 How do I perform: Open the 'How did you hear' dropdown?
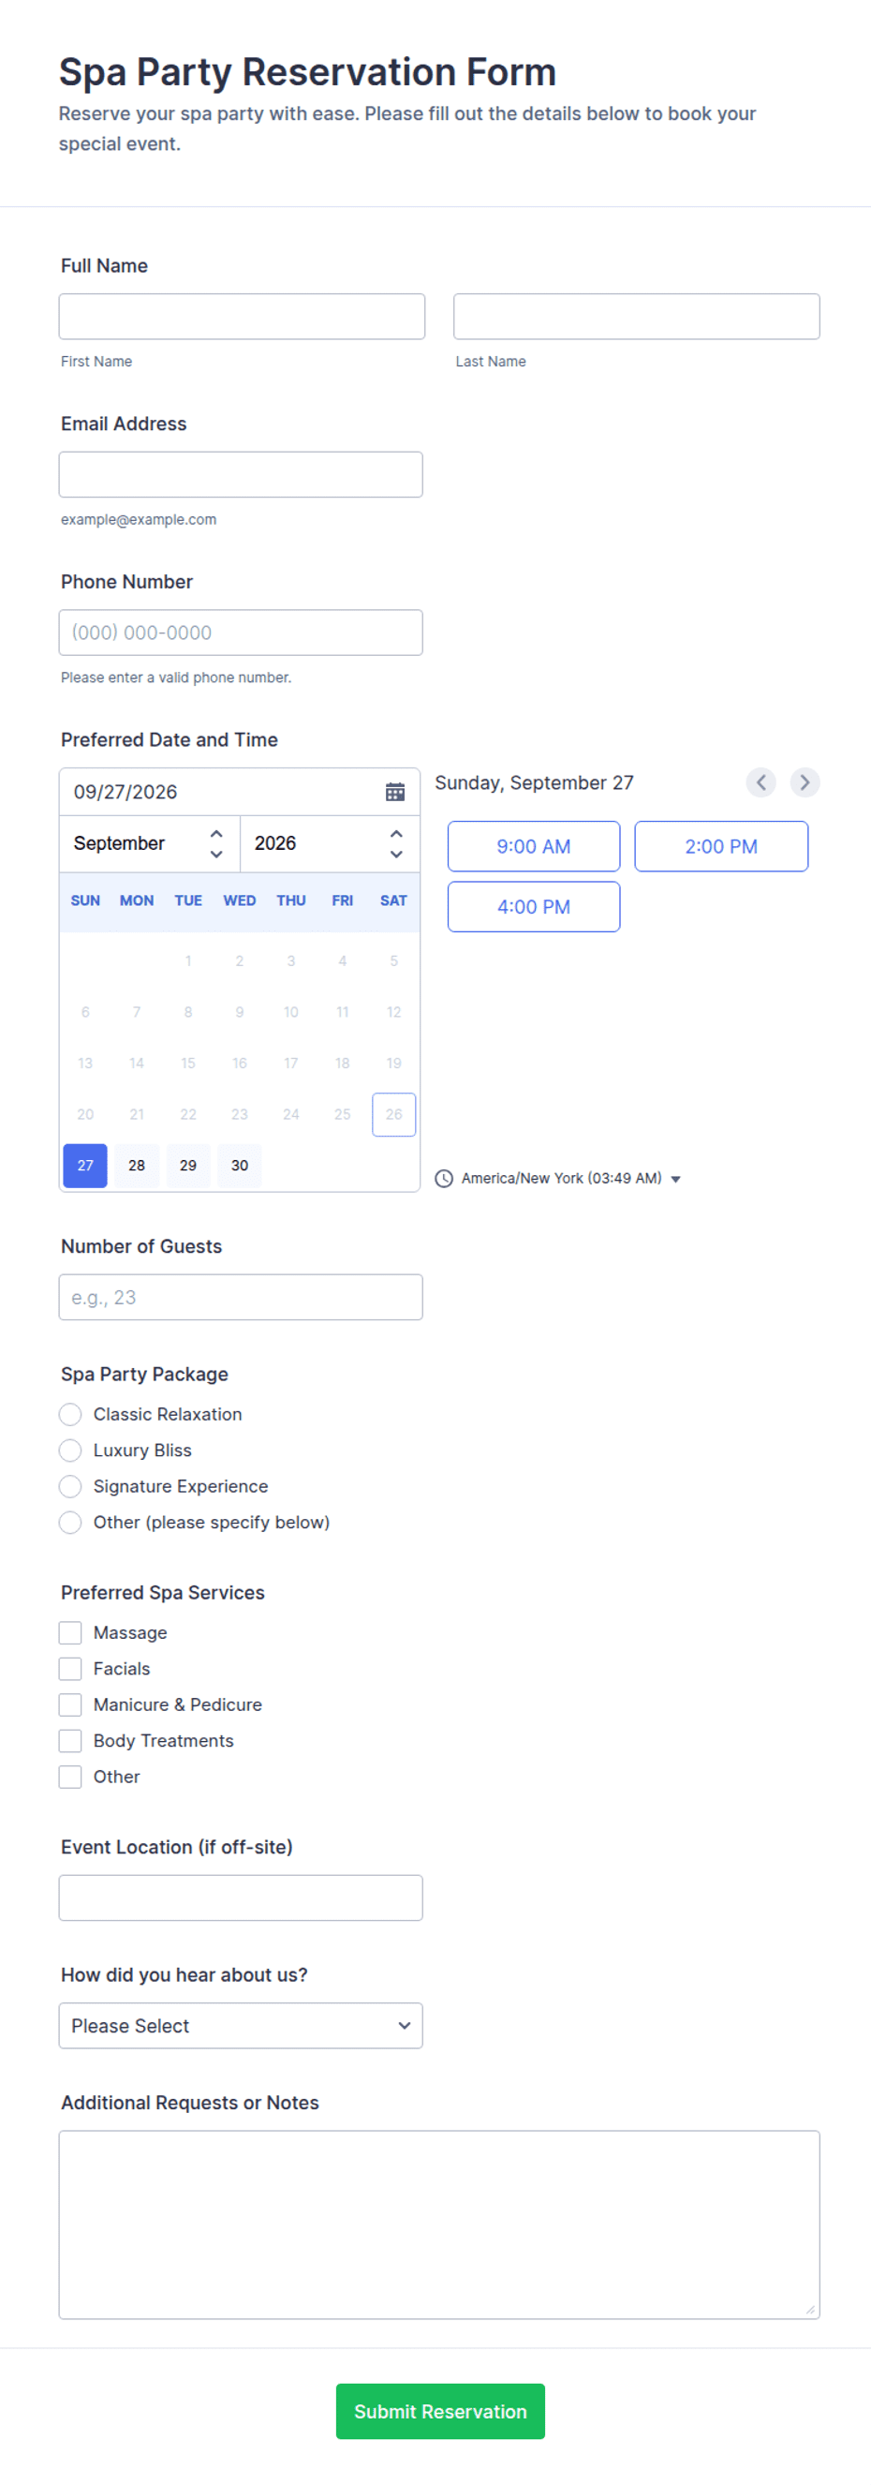pos(240,2026)
